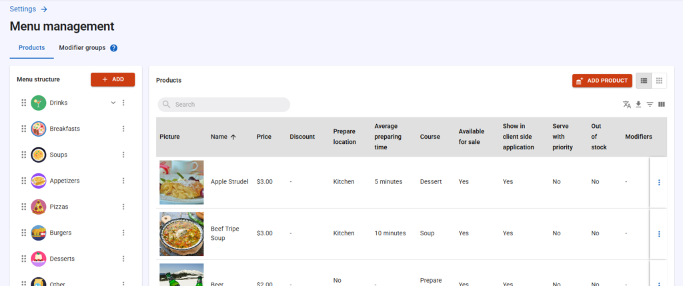
Task: Grab the Pizzas drag handle
Action: (x=24, y=207)
